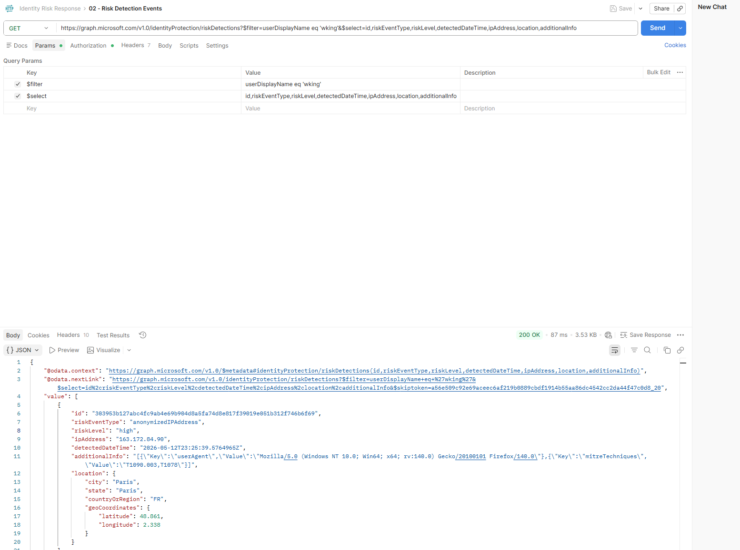
Task: Click the request URL input field
Action: click(x=347, y=28)
